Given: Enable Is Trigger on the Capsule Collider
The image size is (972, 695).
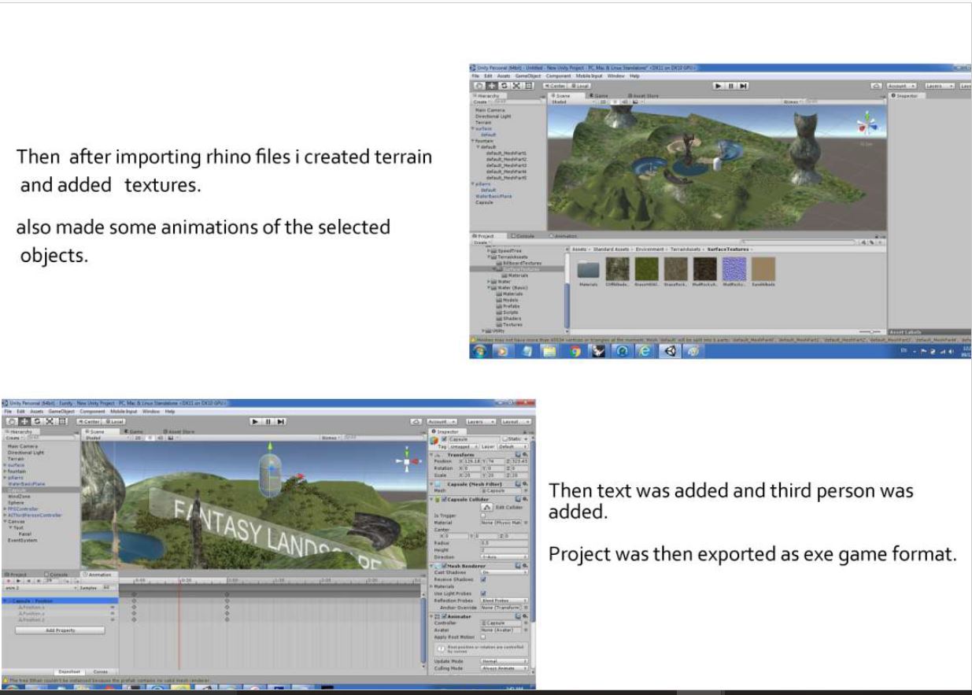Looking at the screenshot, I should [x=482, y=515].
